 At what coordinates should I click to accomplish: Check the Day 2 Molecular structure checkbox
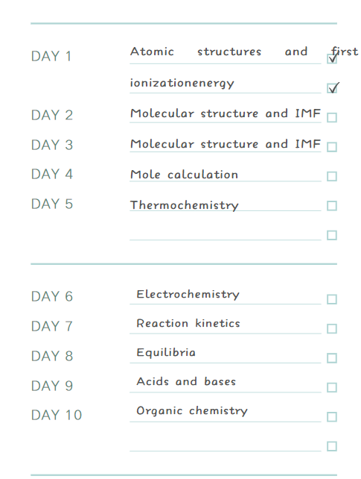[x=332, y=118]
